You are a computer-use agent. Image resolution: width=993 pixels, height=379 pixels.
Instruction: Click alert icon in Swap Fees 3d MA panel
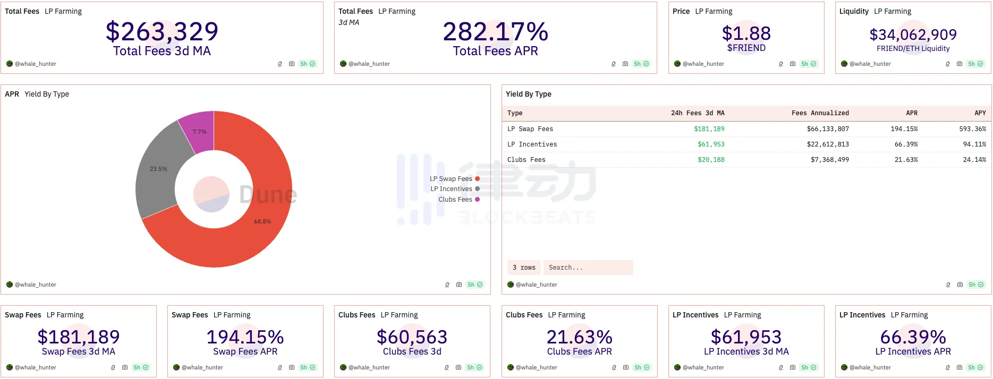pos(113,367)
